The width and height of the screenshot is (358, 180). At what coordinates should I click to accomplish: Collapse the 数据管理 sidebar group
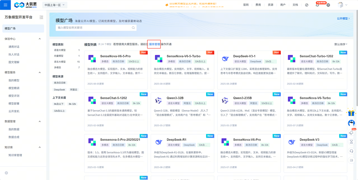[x=40, y=122]
